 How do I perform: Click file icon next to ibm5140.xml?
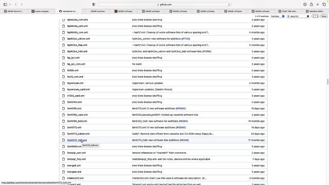pyautogui.click(x=63, y=102)
